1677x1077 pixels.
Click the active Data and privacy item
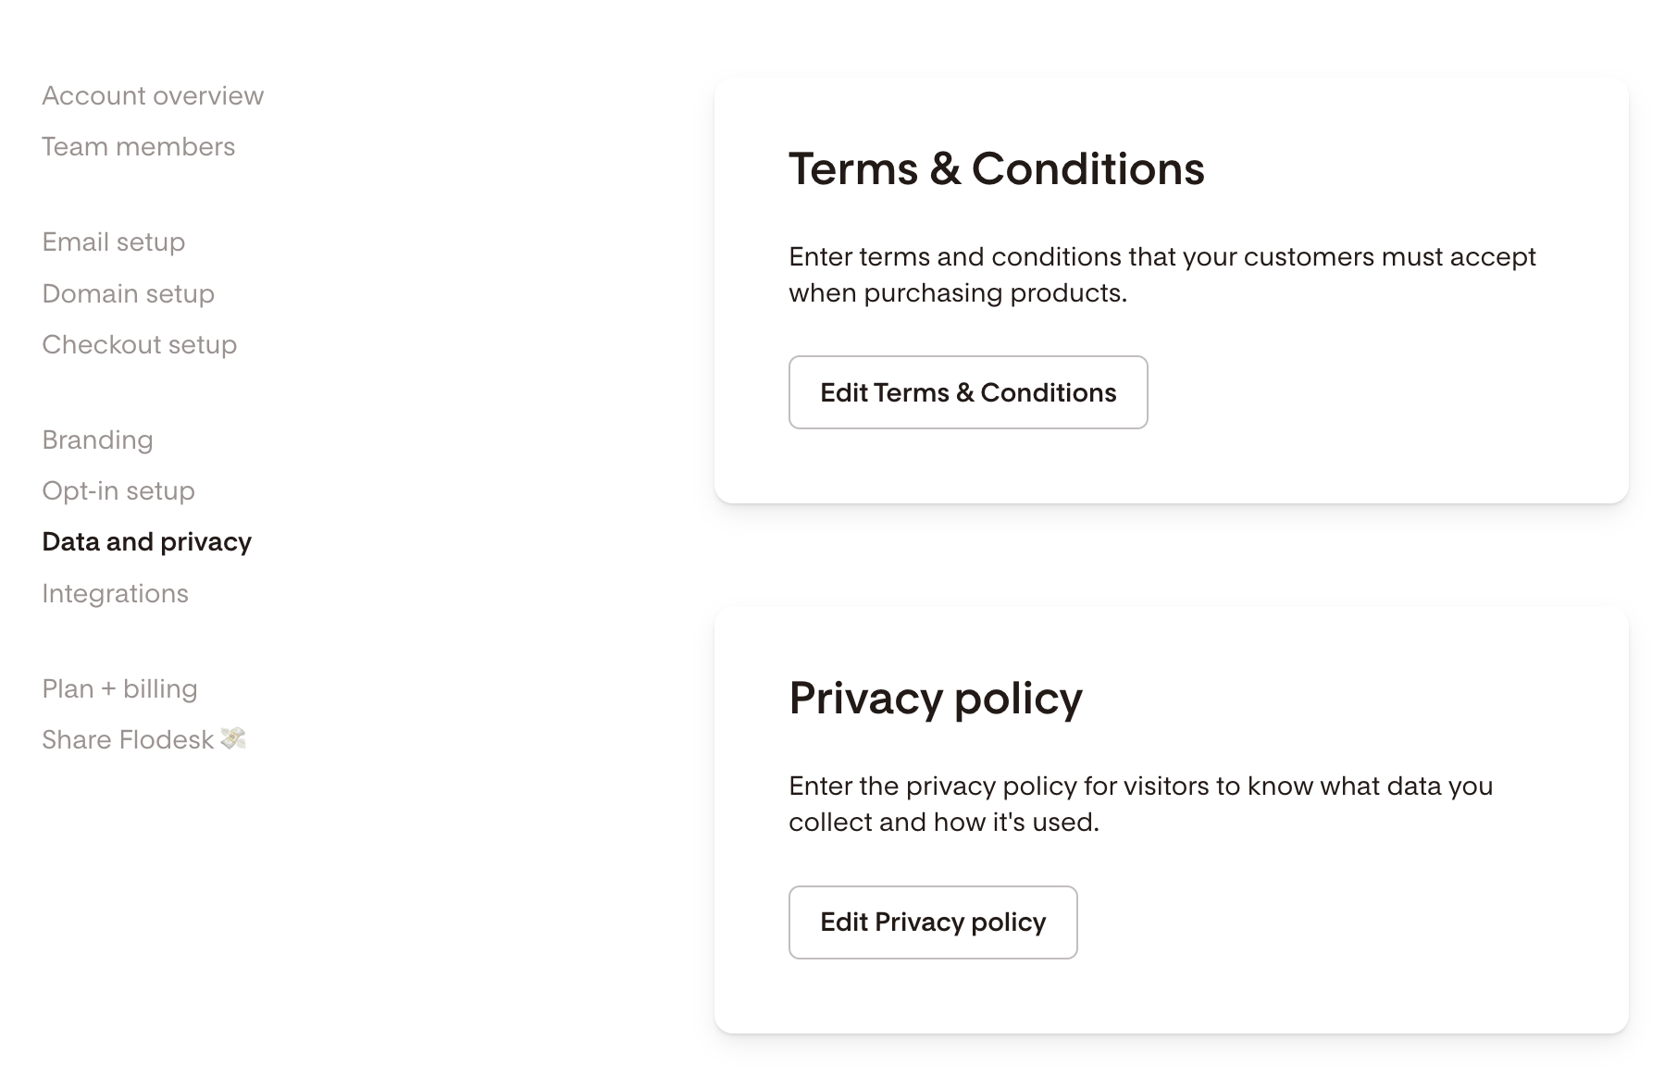(147, 542)
